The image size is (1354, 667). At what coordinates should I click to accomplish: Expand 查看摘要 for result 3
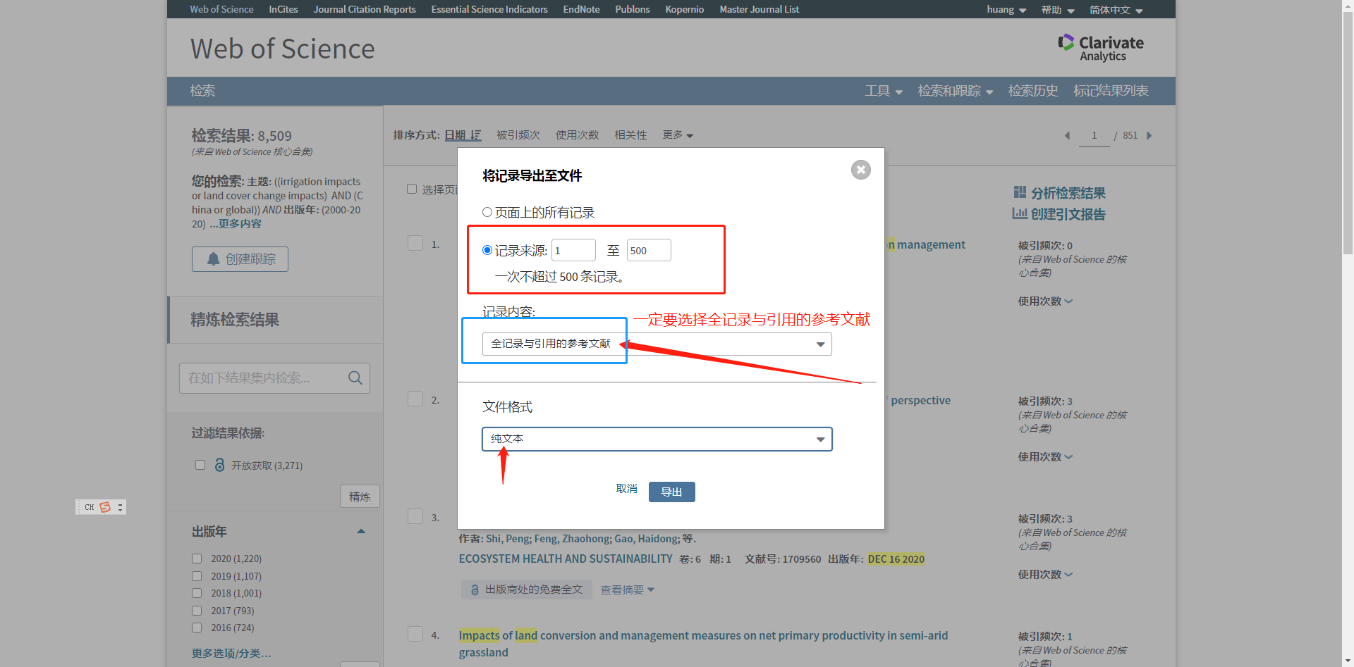click(x=627, y=590)
